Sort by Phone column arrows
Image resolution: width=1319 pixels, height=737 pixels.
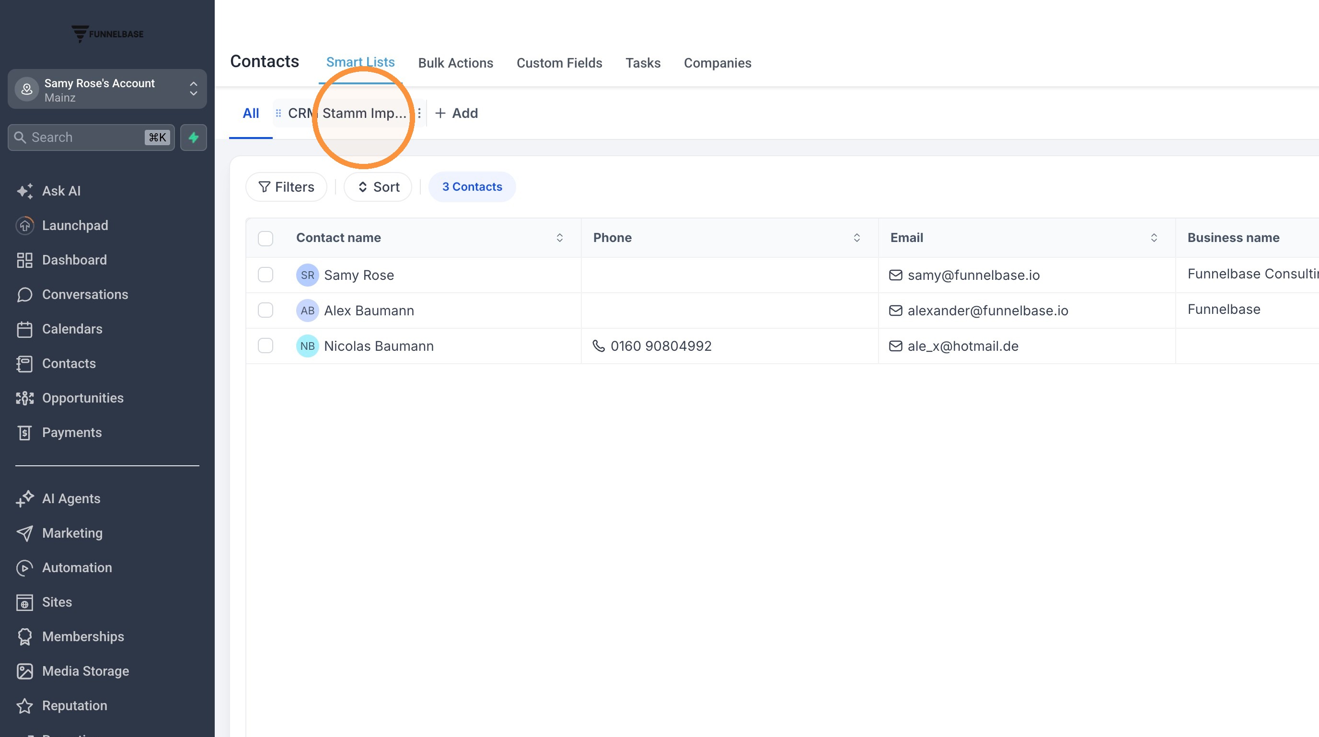tap(856, 238)
